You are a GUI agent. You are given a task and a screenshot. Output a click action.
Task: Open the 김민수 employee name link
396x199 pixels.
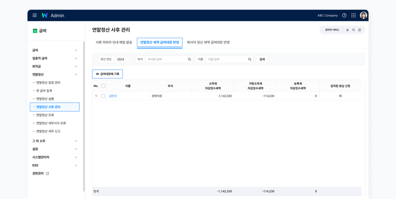(x=113, y=96)
